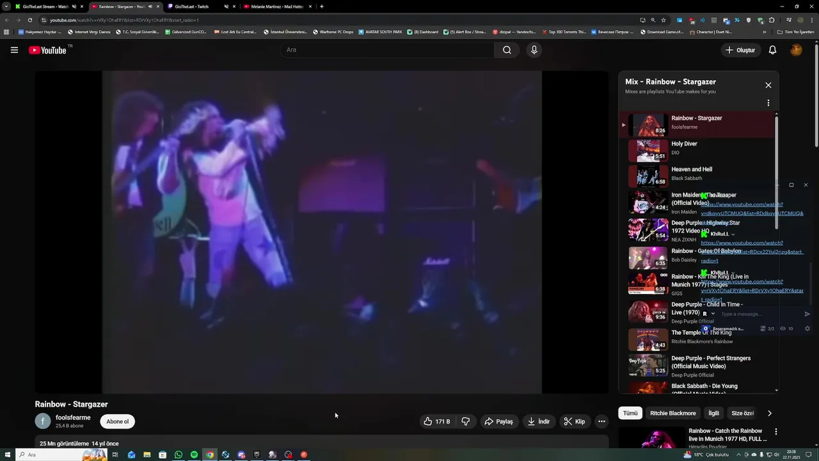Open the Warframe PC Drops bookmark
The height and width of the screenshot is (461, 819).
333,31
